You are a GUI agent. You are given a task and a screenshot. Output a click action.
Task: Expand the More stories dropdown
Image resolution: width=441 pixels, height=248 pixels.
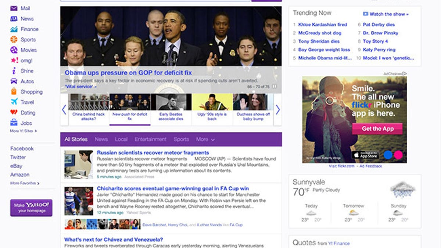205,139
